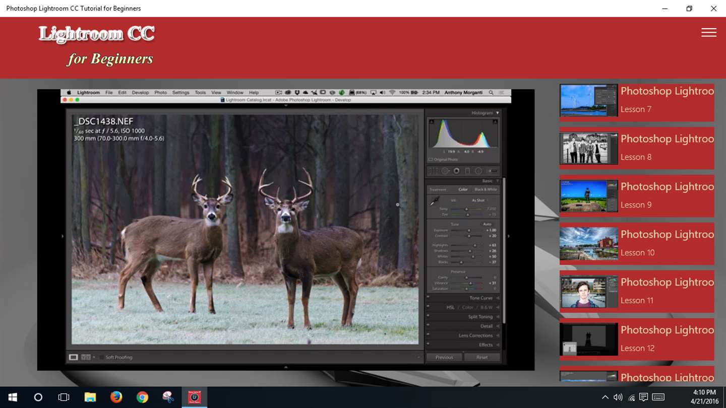Click the Mac volume speaker icon

383,93
